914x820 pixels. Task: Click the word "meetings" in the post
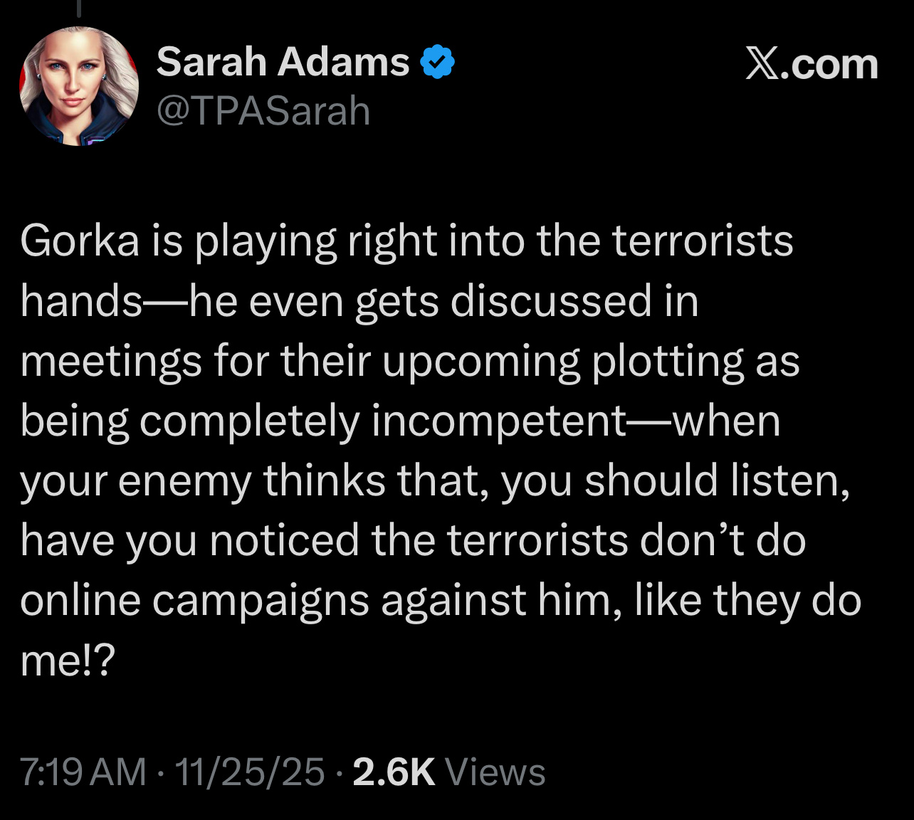(x=110, y=361)
